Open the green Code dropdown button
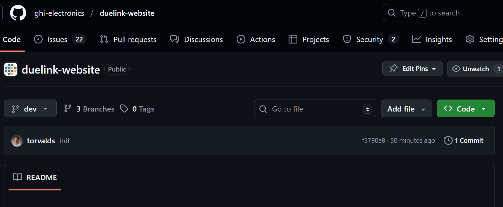The image size is (503, 207). point(465,109)
